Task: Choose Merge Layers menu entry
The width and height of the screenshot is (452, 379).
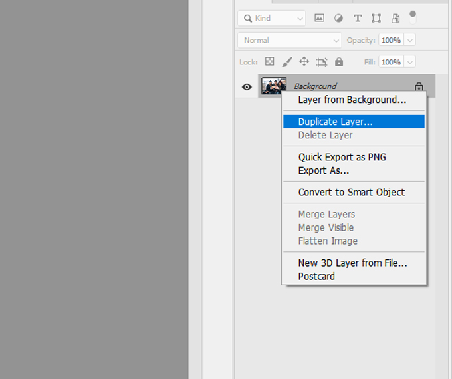Action: point(354,214)
